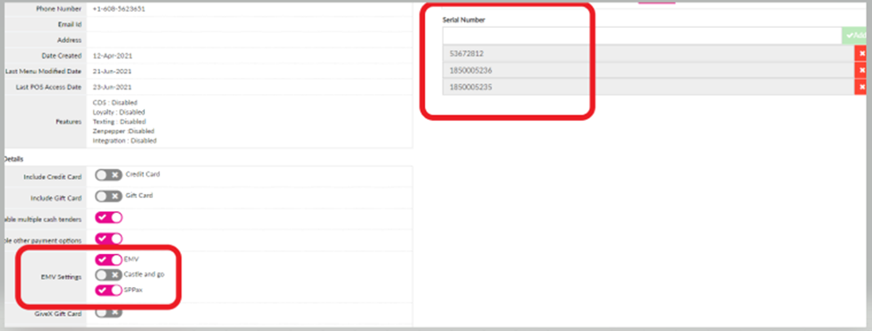Click the Zenpepper :Disabled feature text
Viewport: 872px width, 331px height.
(x=123, y=131)
